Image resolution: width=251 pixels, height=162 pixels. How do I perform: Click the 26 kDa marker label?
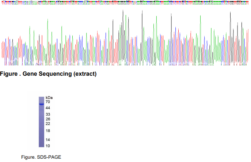[48, 119]
